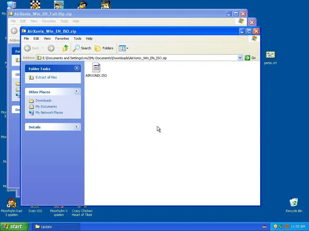309x231 pixels.
Task: Click the Up folder toolbar icon
Action: pyautogui.click(x=65, y=48)
